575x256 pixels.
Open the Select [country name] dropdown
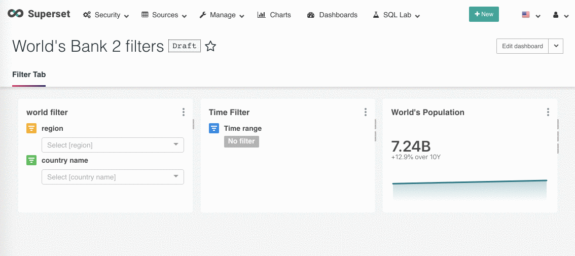pos(113,177)
